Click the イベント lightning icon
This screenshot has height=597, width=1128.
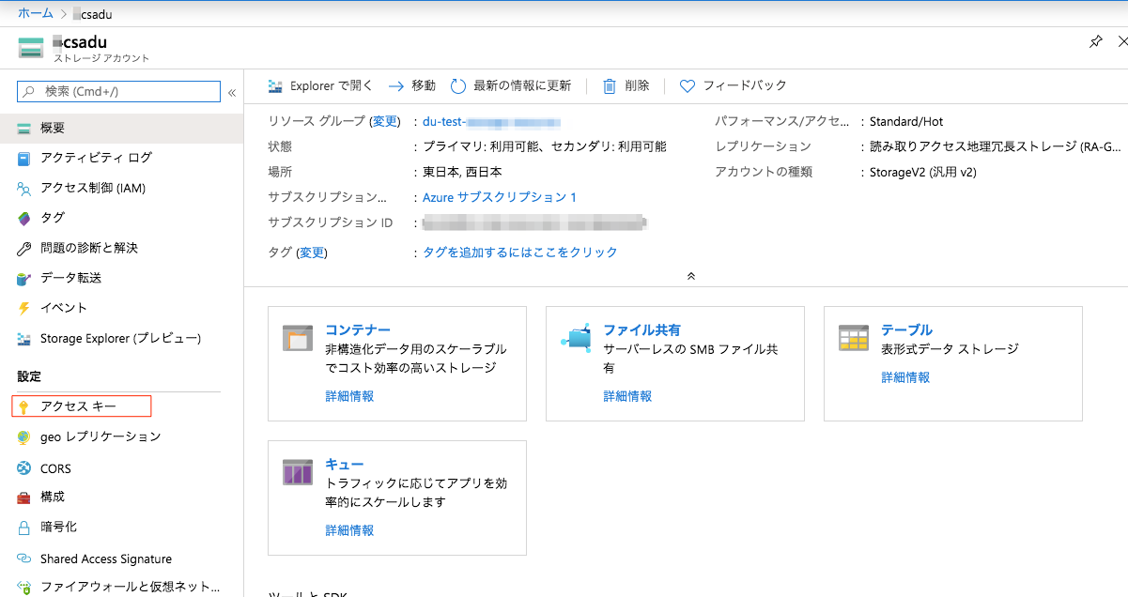[x=24, y=308]
